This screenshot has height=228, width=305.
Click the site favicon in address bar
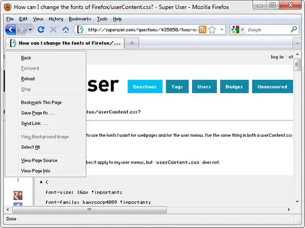[x=80, y=29]
